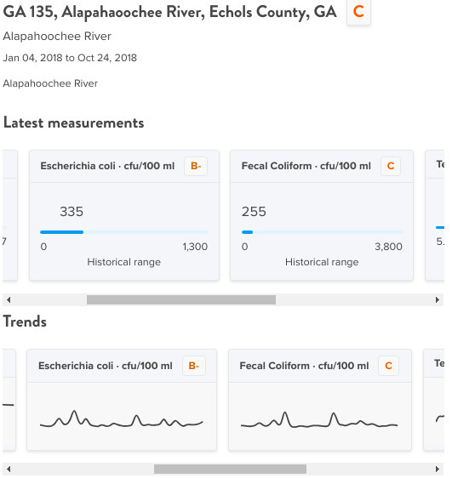The image size is (452, 478).
Task: Open the Escherichia coli trend sparkline chart
Action: (122, 419)
